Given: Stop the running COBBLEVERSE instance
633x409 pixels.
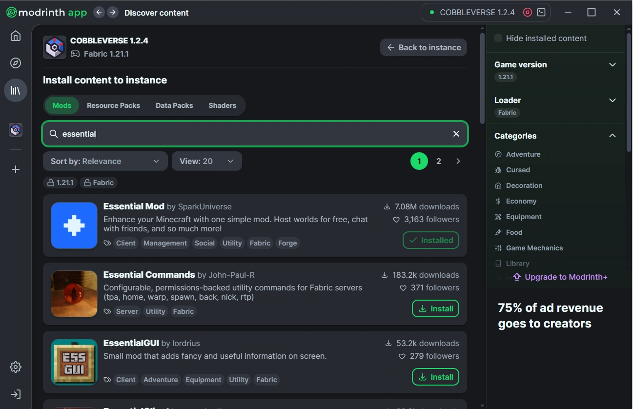Looking at the screenshot, I should [527, 13].
